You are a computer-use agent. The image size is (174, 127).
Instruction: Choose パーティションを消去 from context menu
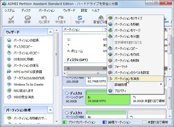pyautogui.click(x=135, y=79)
